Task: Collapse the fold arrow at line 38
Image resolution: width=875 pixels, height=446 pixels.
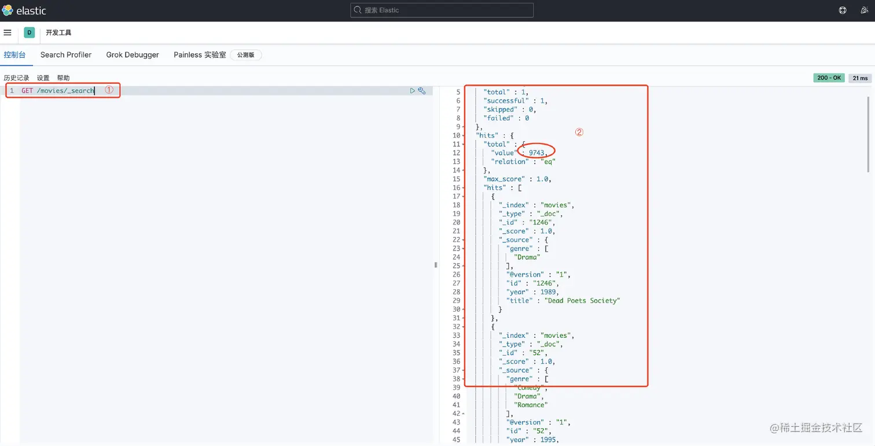Action: point(463,379)
